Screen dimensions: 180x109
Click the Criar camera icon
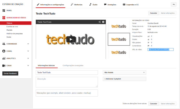point(4,66)
